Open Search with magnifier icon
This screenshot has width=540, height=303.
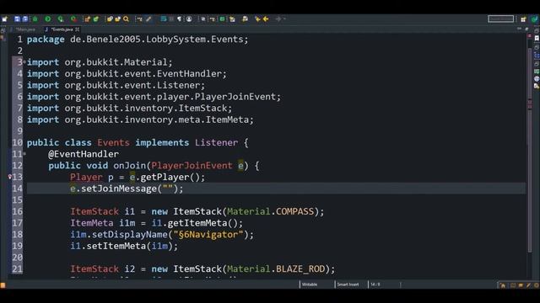(x=126, y=19)
